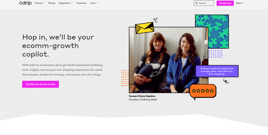Open the Product dropdown menu
Screen dimensions: 268x135
tap(40, 3)
